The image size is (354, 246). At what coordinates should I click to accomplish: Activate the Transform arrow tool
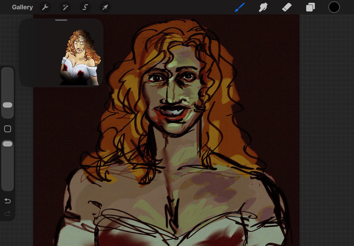tap(105, 7)
